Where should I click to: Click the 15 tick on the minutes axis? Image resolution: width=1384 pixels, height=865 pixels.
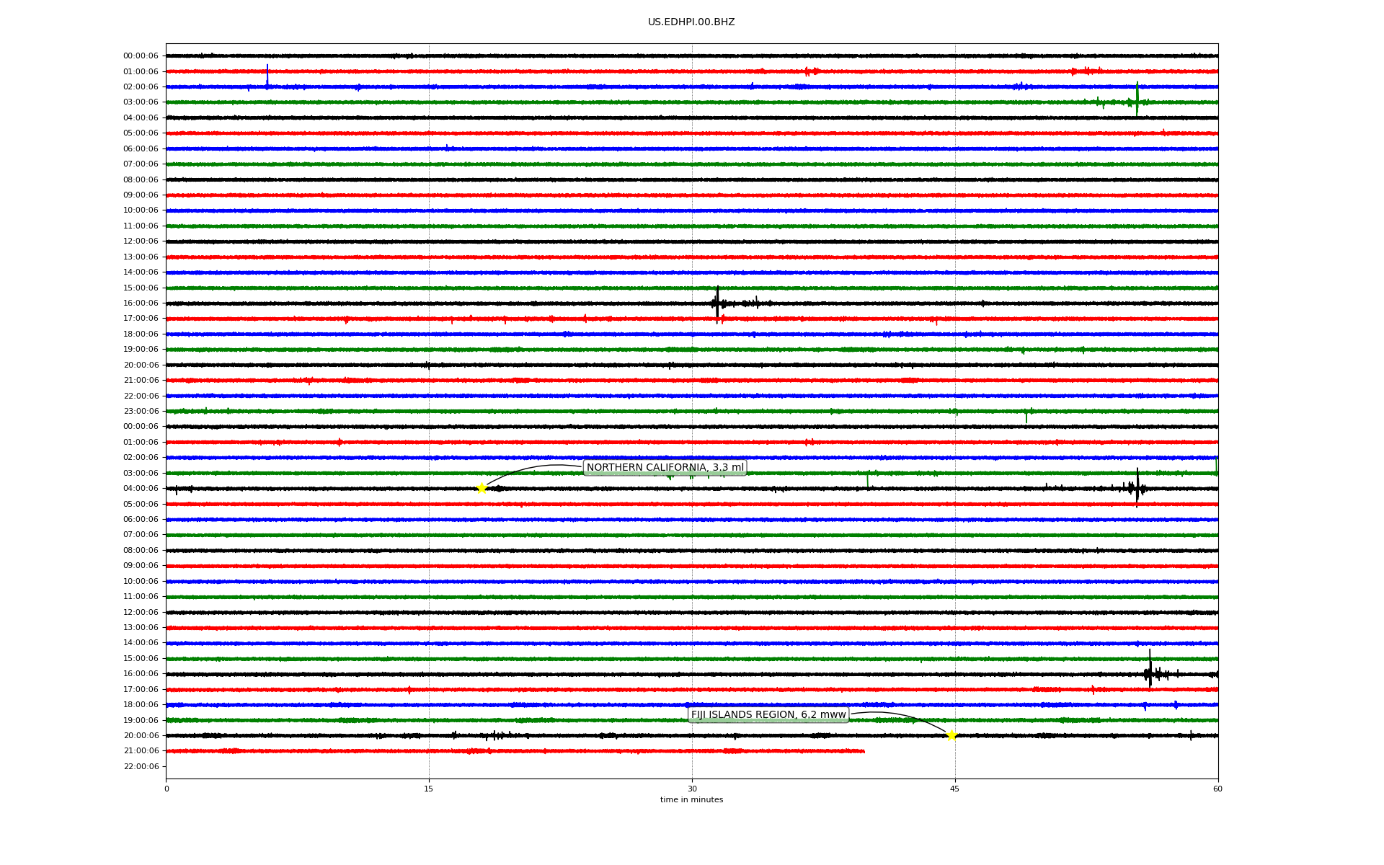429,789
